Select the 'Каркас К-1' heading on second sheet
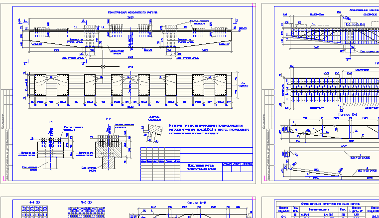 tap(348, 115)
